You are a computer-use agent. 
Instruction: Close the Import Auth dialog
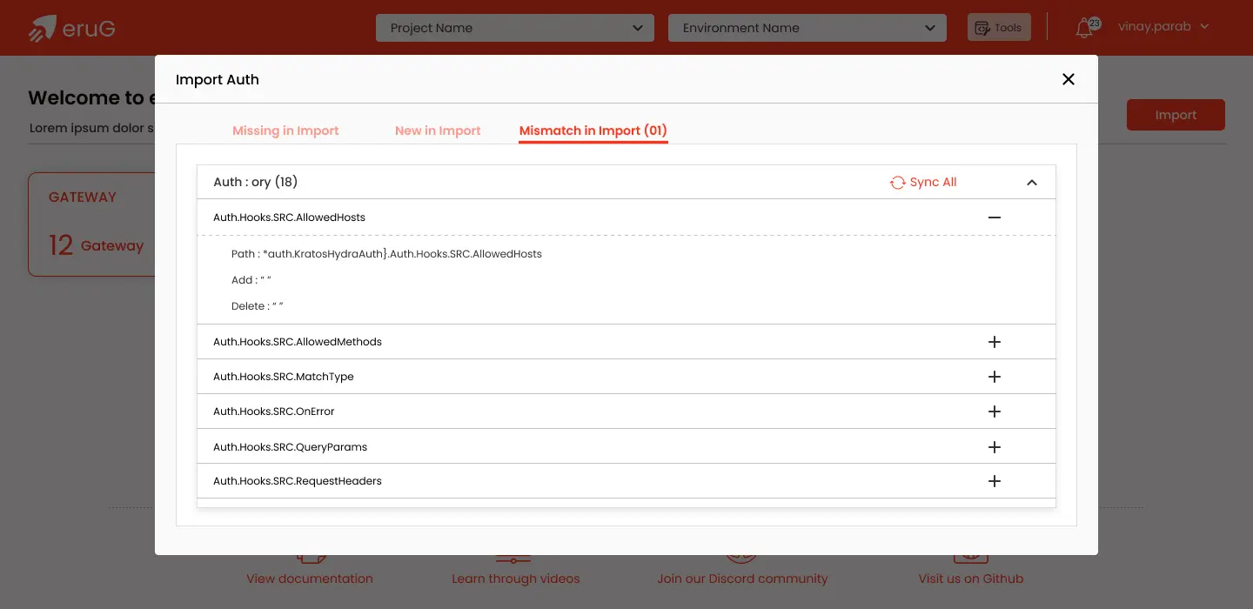(x=1069, y=79)
